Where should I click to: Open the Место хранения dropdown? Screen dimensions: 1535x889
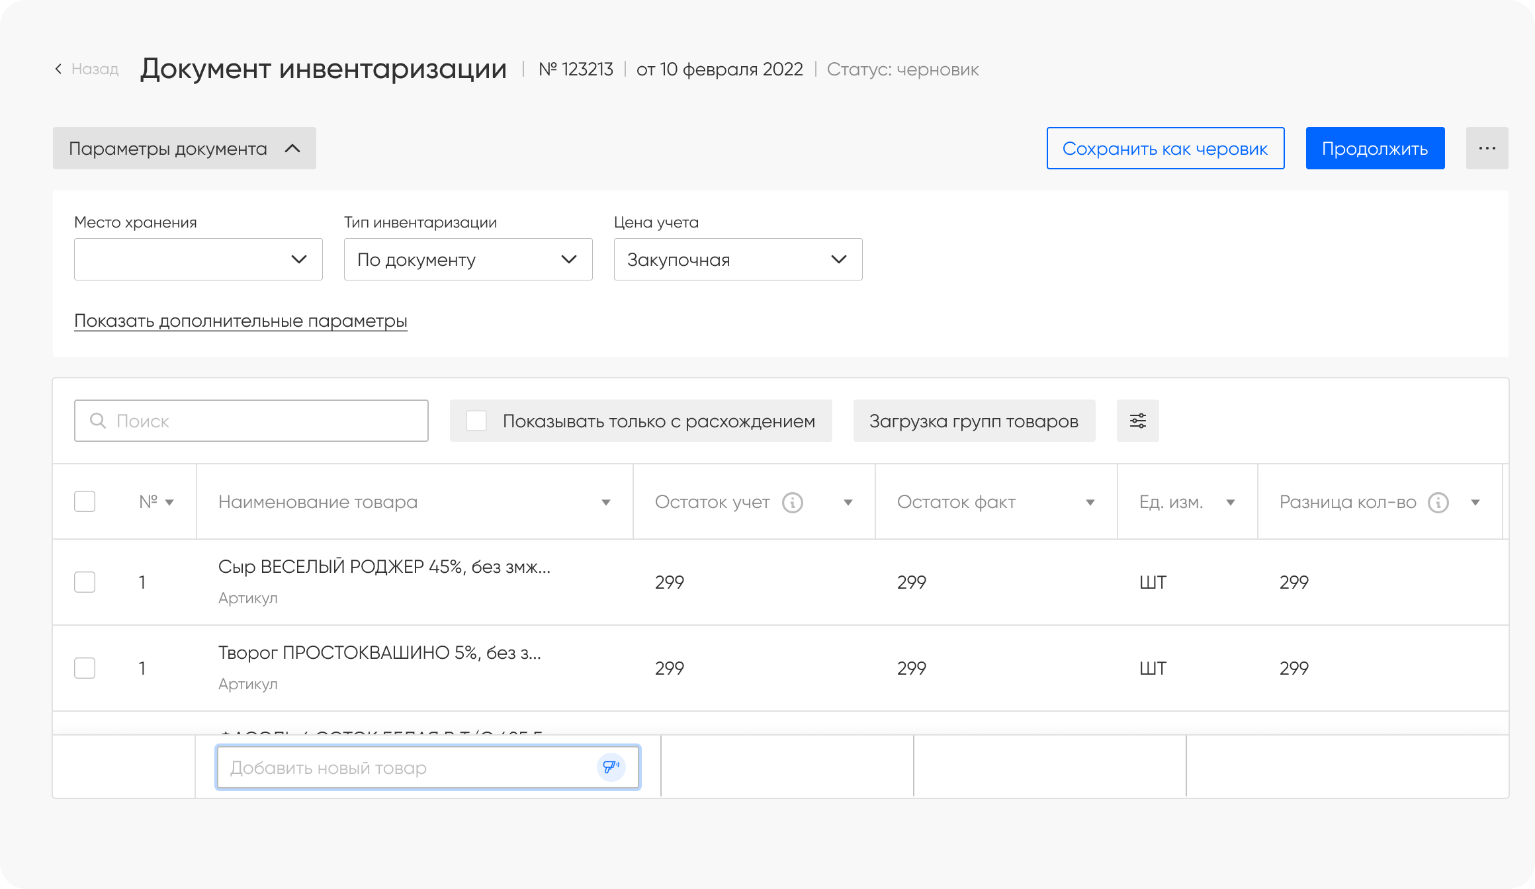[198, 259]
